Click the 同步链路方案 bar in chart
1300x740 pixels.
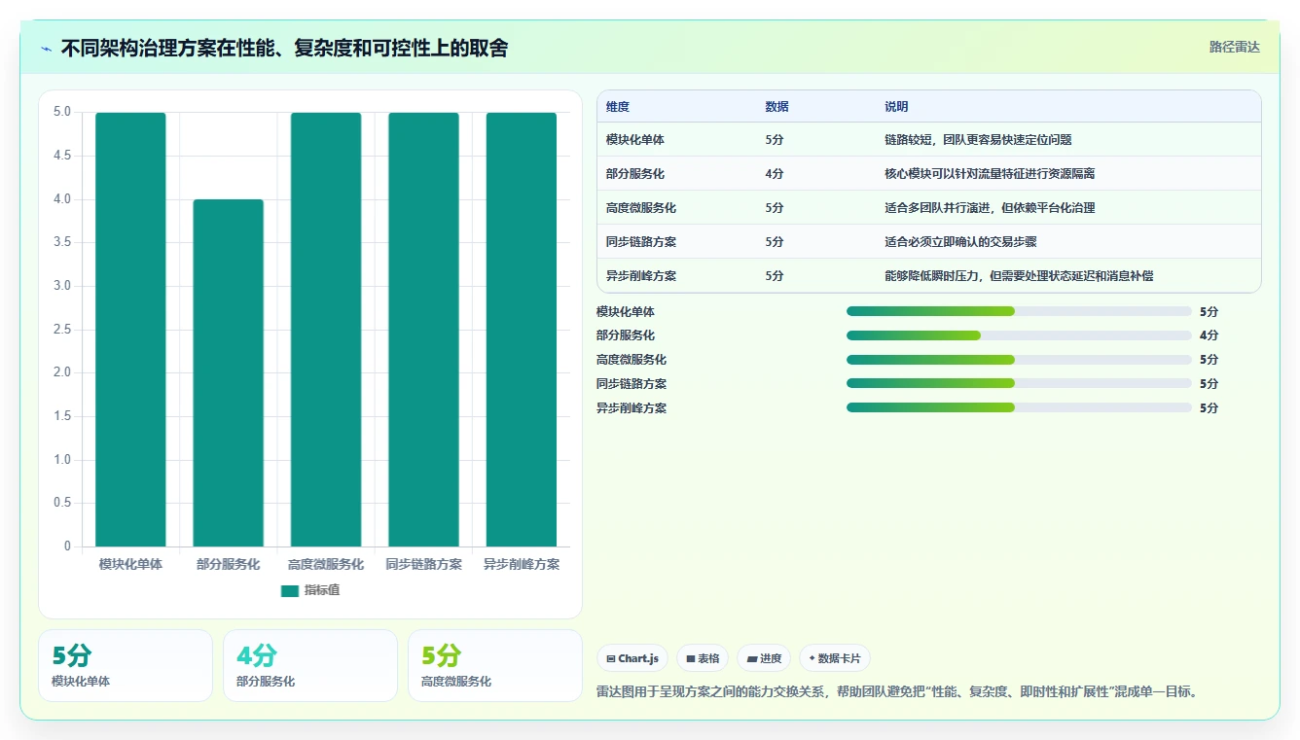(423, 330)
